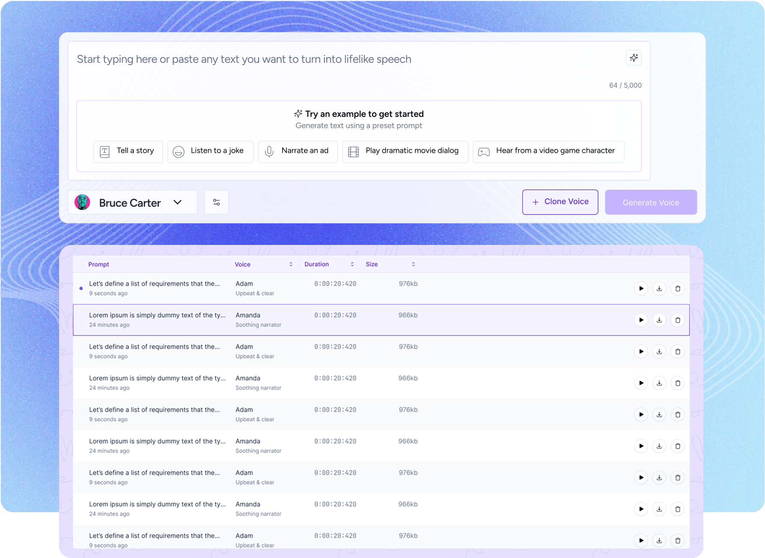Click the Bruce Carter avatar image
The image size is (765, 558).
[82, 202]
